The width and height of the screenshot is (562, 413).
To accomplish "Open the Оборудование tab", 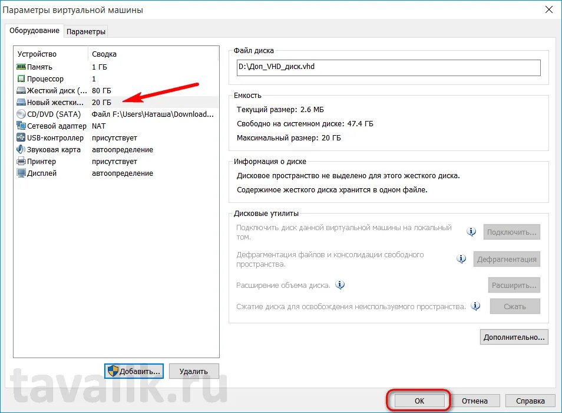I will [x=35, y=31].
